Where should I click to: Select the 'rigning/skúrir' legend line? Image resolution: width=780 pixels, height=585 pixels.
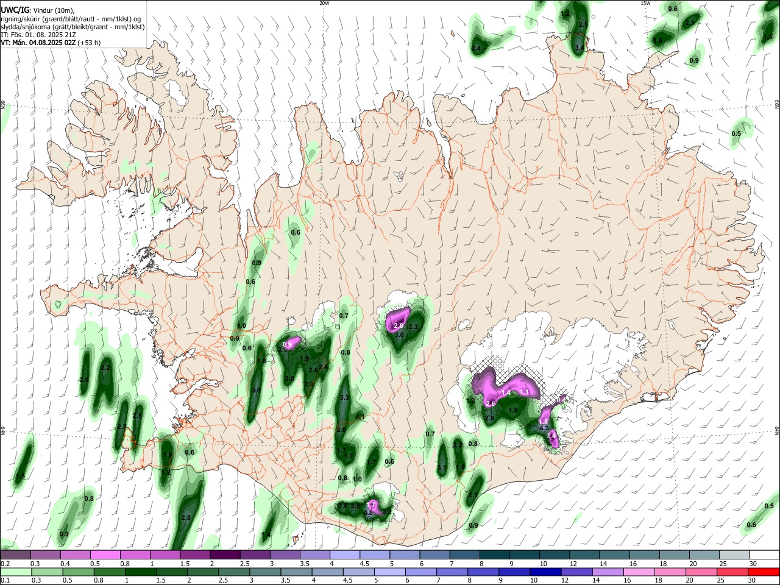(x=72, y=18)
